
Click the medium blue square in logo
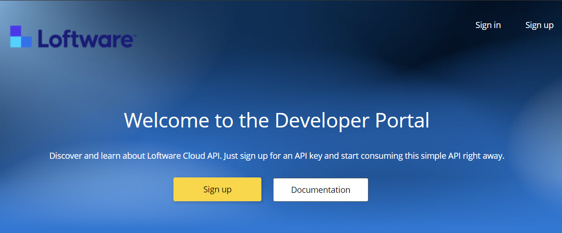[27, 42]
